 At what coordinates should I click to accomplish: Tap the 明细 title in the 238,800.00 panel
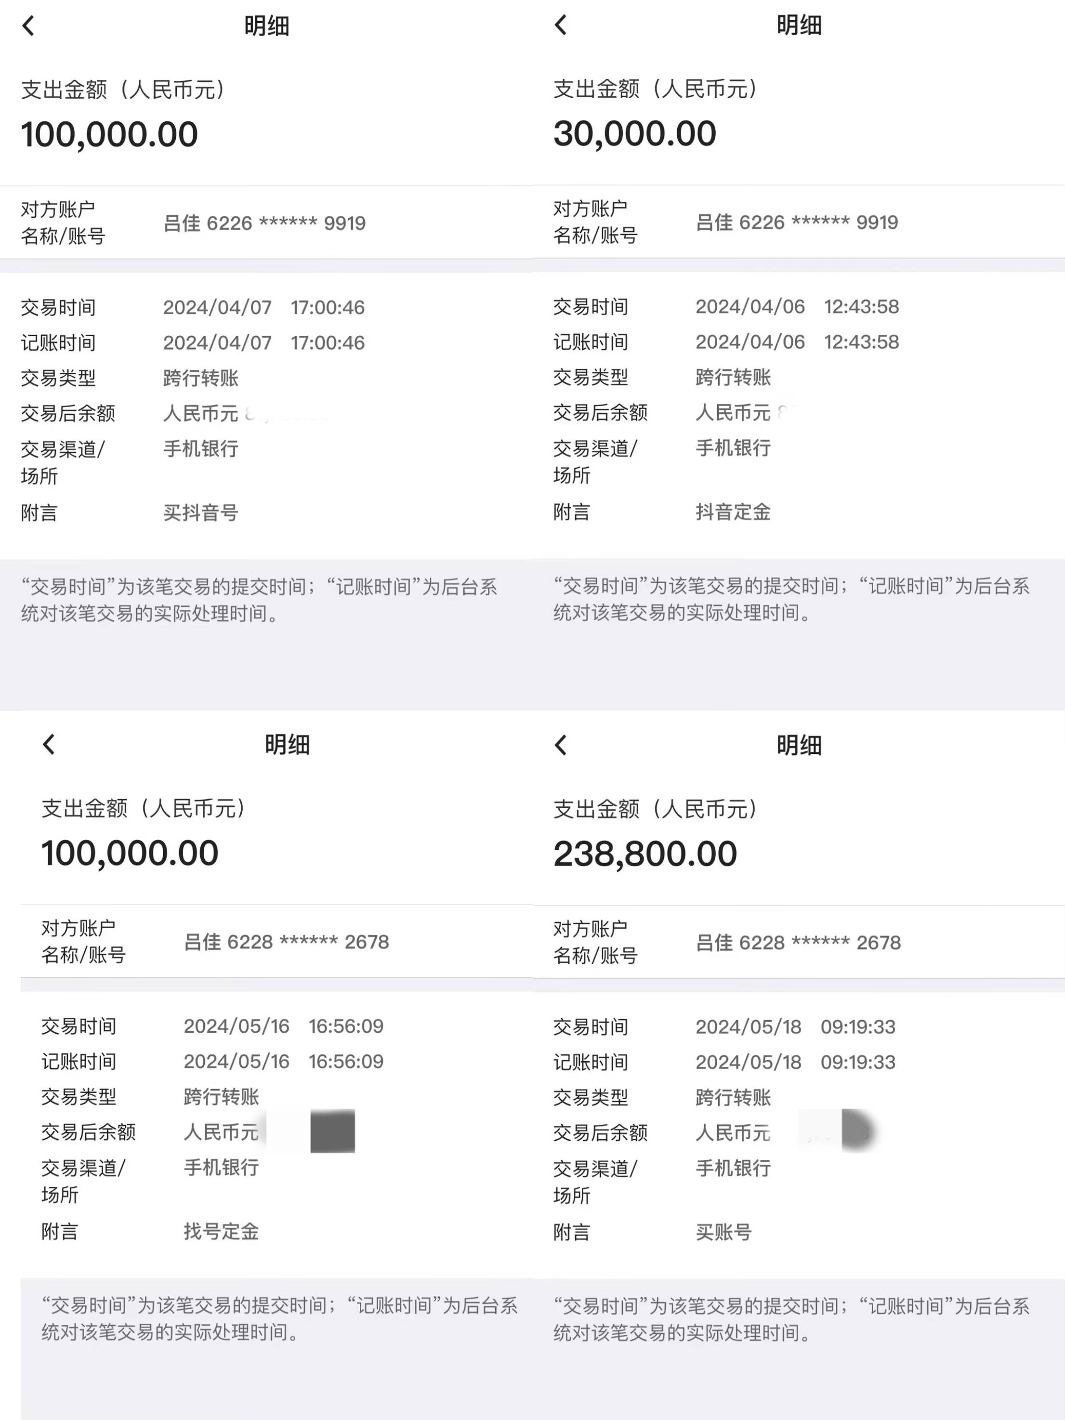[x=799, y=745]
